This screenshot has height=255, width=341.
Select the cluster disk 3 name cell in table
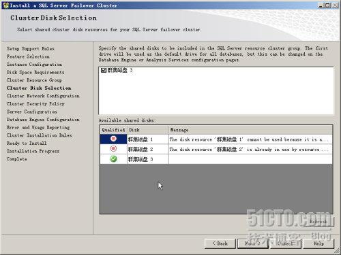(148, 159)
